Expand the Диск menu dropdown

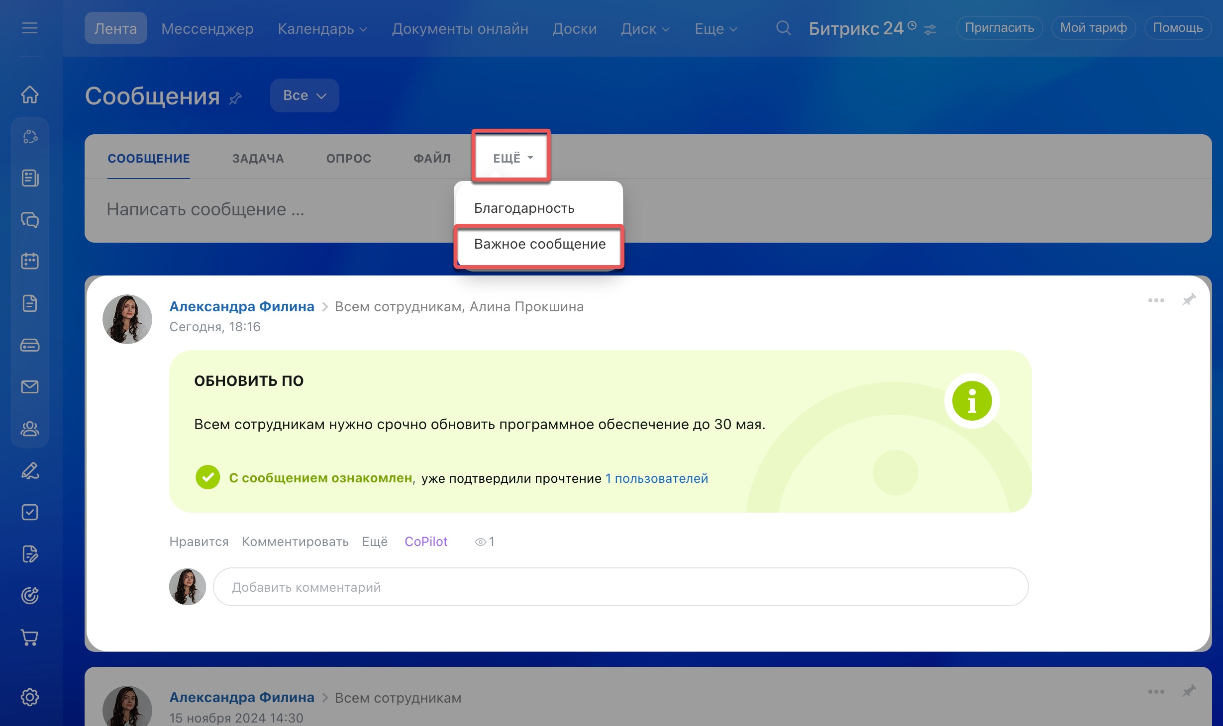pos(645,29)
